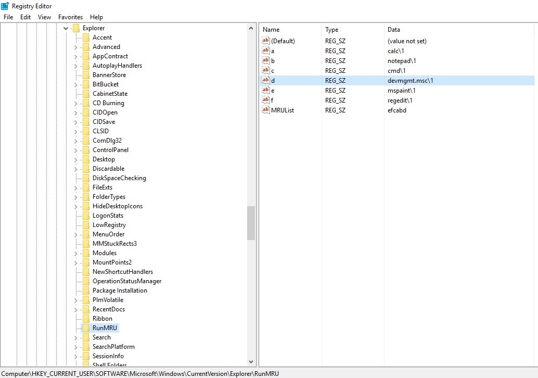Select the ab icon of the (Default) value
The width and height of the screenshot is (538, 378).
266,41
